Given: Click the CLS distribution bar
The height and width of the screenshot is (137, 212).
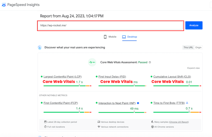Looking at the screenshot, I should [x=177, y=86].
